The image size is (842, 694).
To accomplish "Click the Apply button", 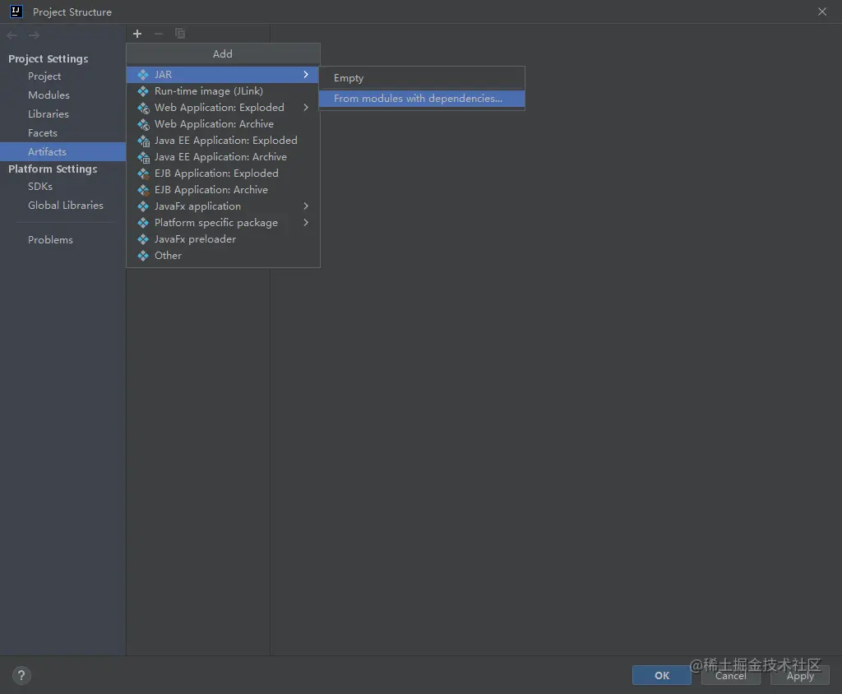I will tap(800, 675).
